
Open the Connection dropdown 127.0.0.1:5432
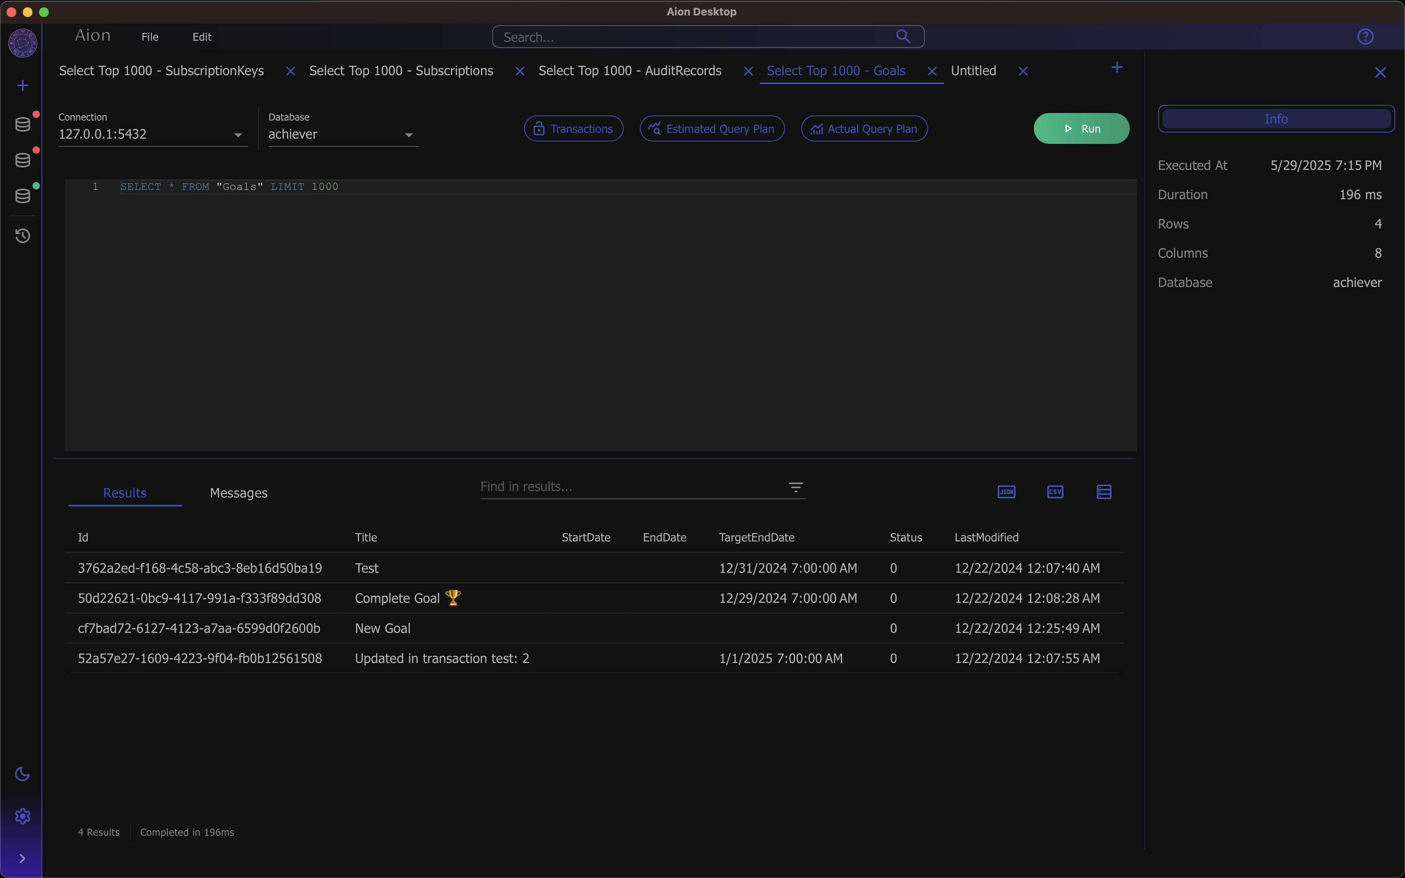[153, 134]
